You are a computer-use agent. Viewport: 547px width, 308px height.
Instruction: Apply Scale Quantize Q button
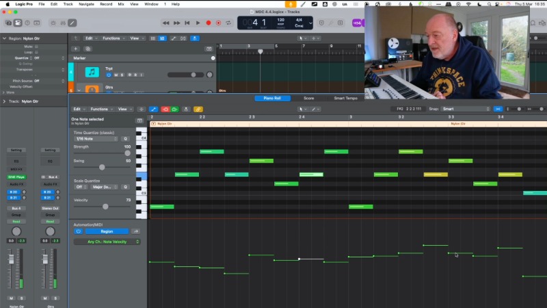(x=125, y=187)
